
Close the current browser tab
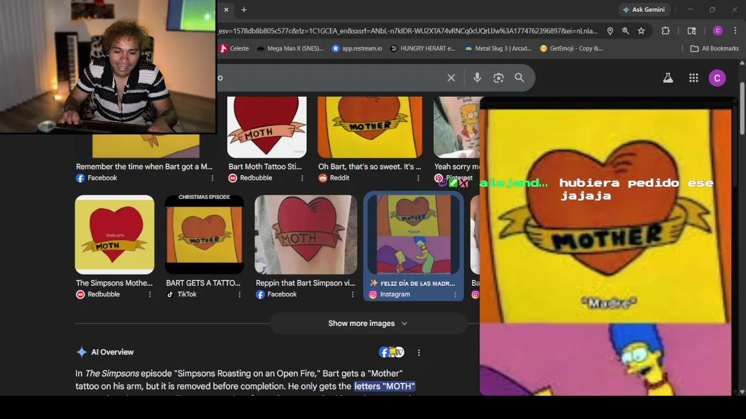click(226, 9)
